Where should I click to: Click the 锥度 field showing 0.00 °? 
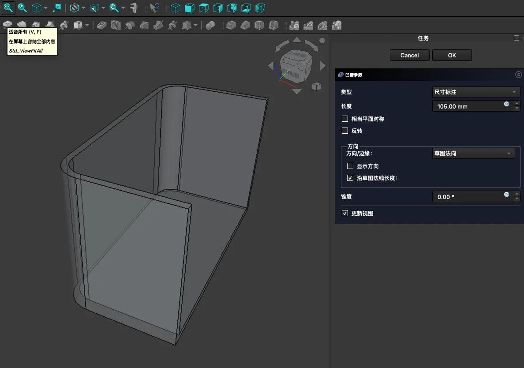click(468, 197)
